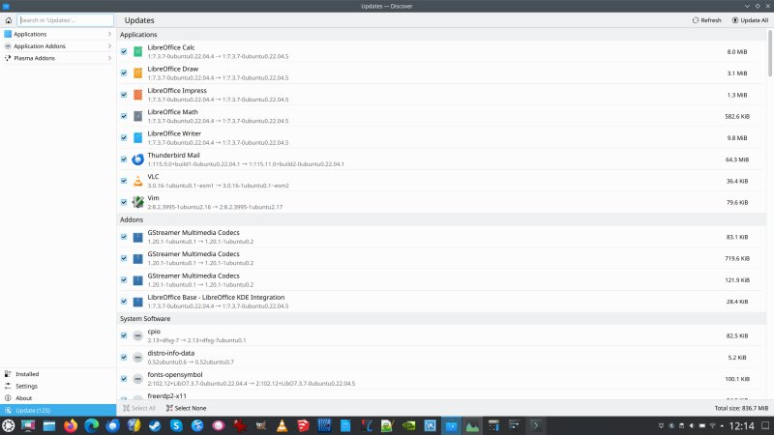
Task: Uncheck LibreOffice Base KDE Integration update
Action: click(x=124, y=302)
